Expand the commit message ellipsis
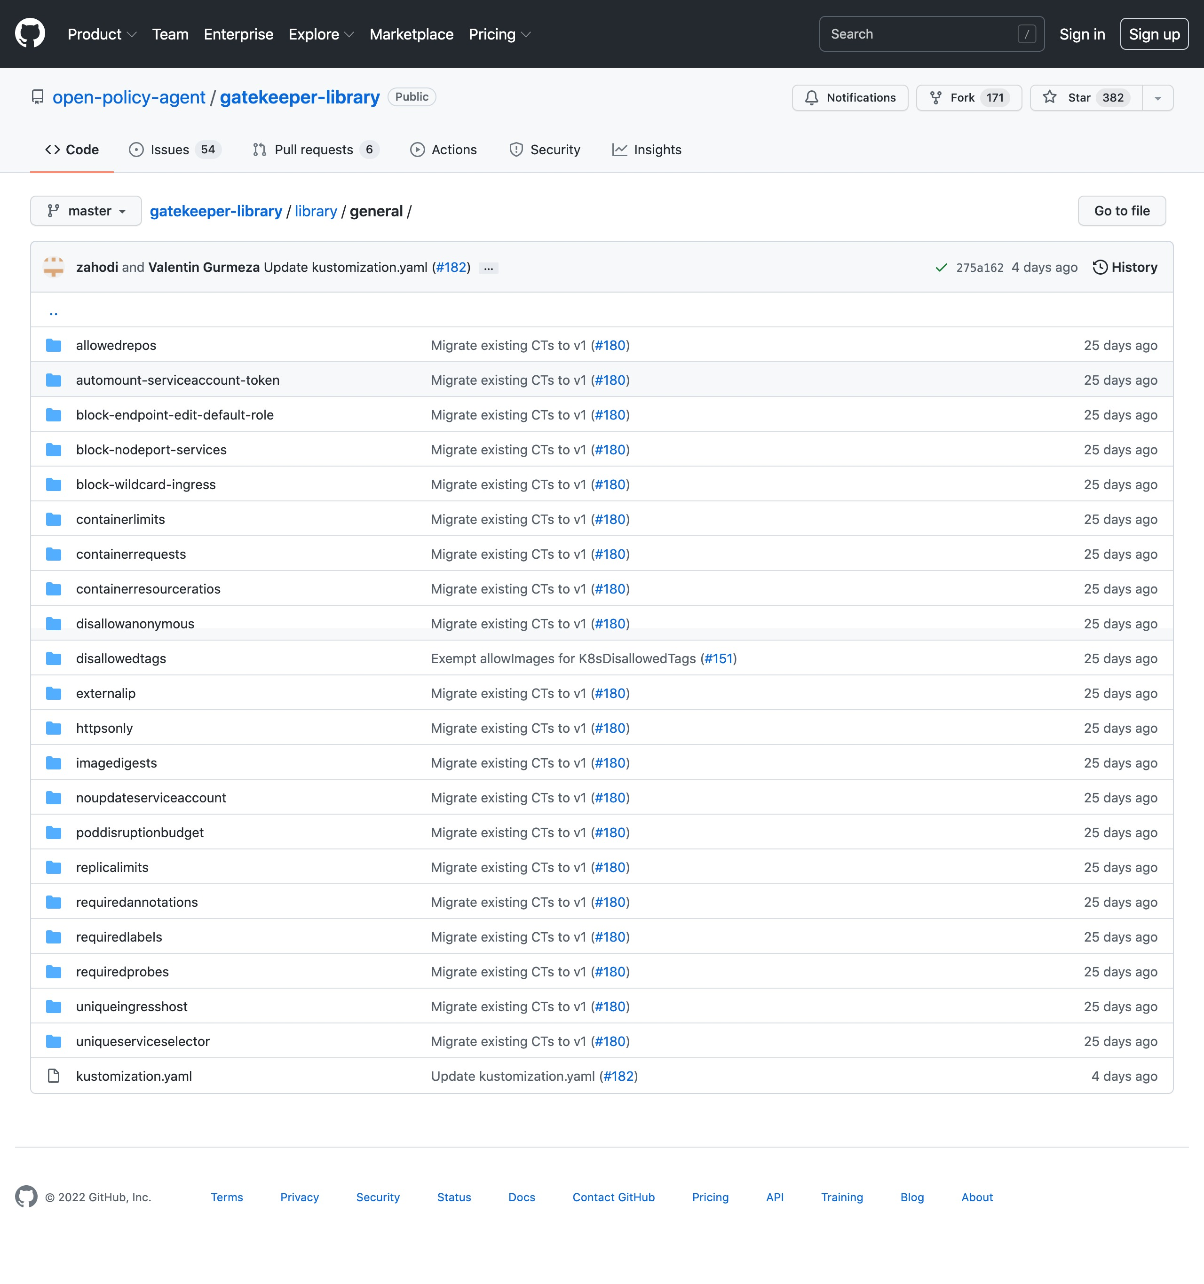1204x1284 pixels. pos(488,268)
